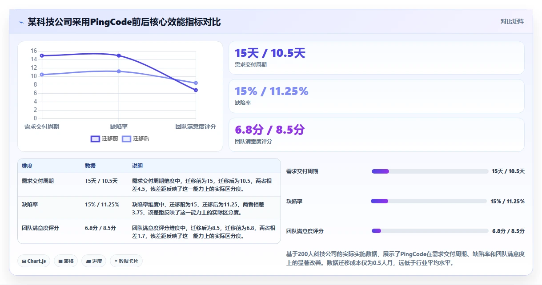Select the 数据卡片 tag

(126, 261)
